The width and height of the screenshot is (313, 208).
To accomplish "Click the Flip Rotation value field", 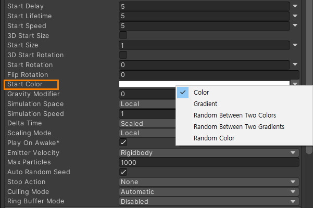I will 209,75.
